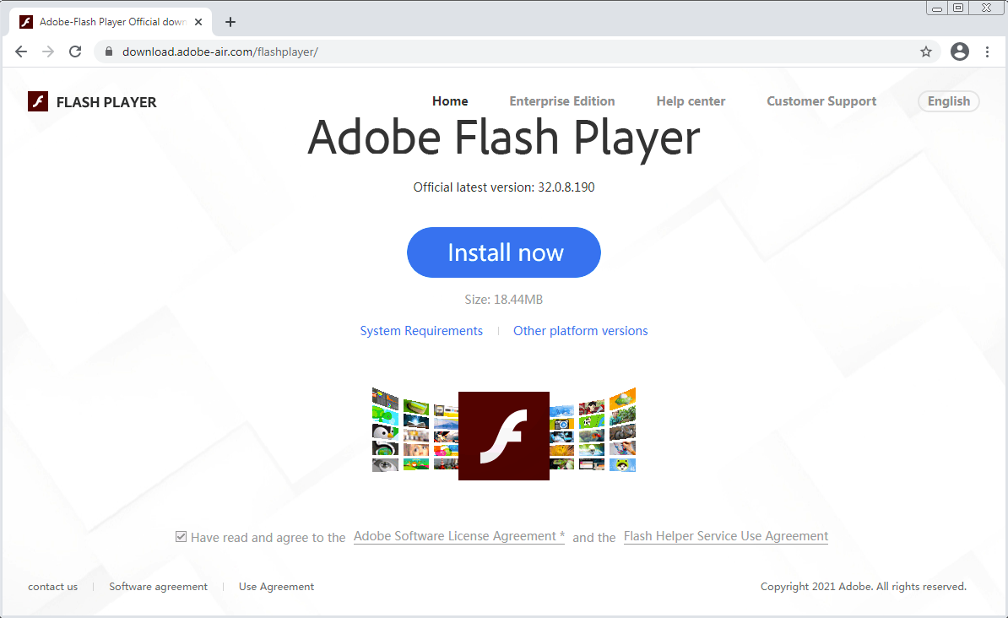Close the Adobe-Flash Player browser tab
Image resolution: width=1008 pixels, height=618 pixels.
[x=198, y=22]
